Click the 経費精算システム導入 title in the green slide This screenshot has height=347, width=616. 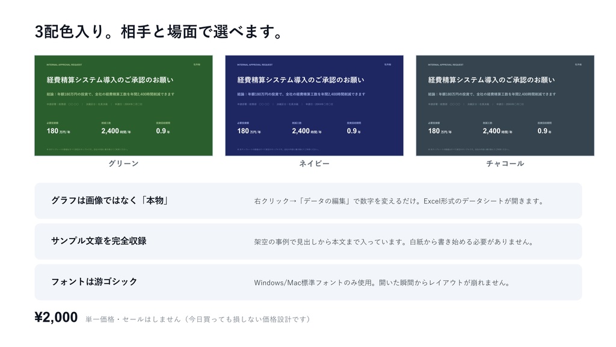[110, 80]
